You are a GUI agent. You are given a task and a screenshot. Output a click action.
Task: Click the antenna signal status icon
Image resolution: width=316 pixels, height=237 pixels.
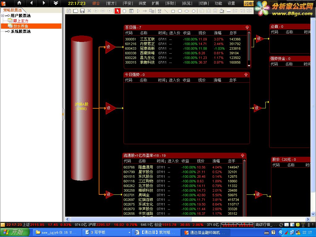tap(303, 225)
